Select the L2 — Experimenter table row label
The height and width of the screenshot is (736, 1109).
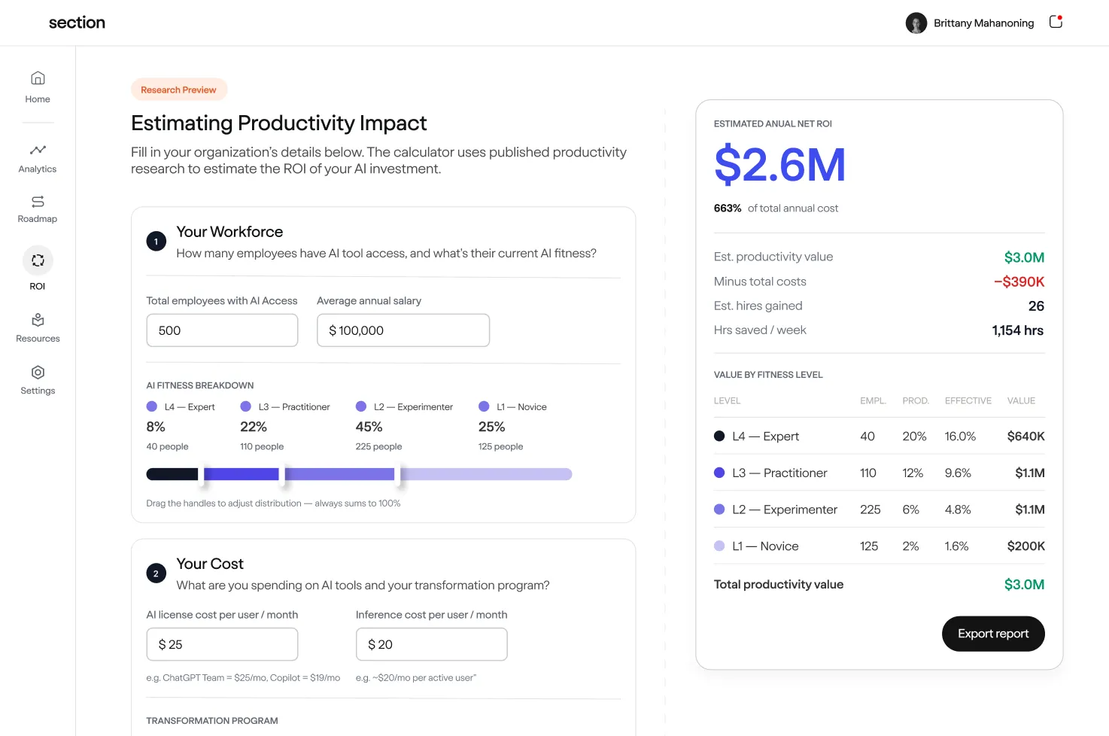[x=785, y=509]
